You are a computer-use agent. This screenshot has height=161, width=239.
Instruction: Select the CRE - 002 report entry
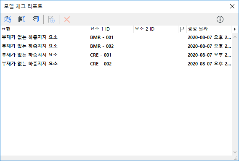pyautogui.click(x=116, y=64)
